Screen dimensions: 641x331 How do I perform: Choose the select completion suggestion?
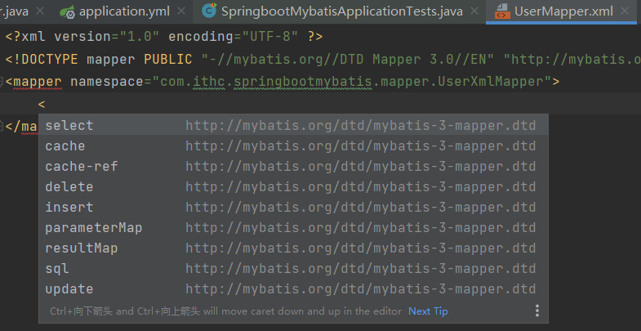pyautogui.click(x=293, y=125)
